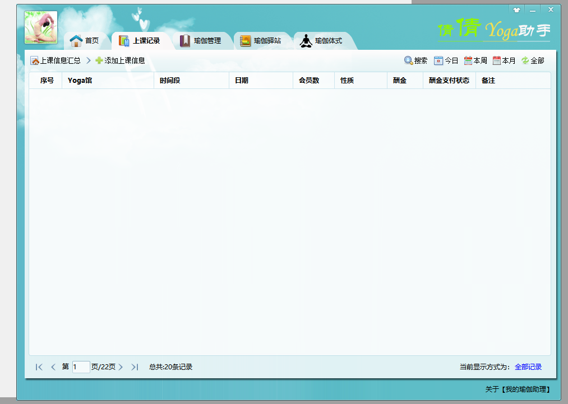This screenshot has width=568, height=404.
Task: Click the page number input field
Action: click(x=81, y=367)
